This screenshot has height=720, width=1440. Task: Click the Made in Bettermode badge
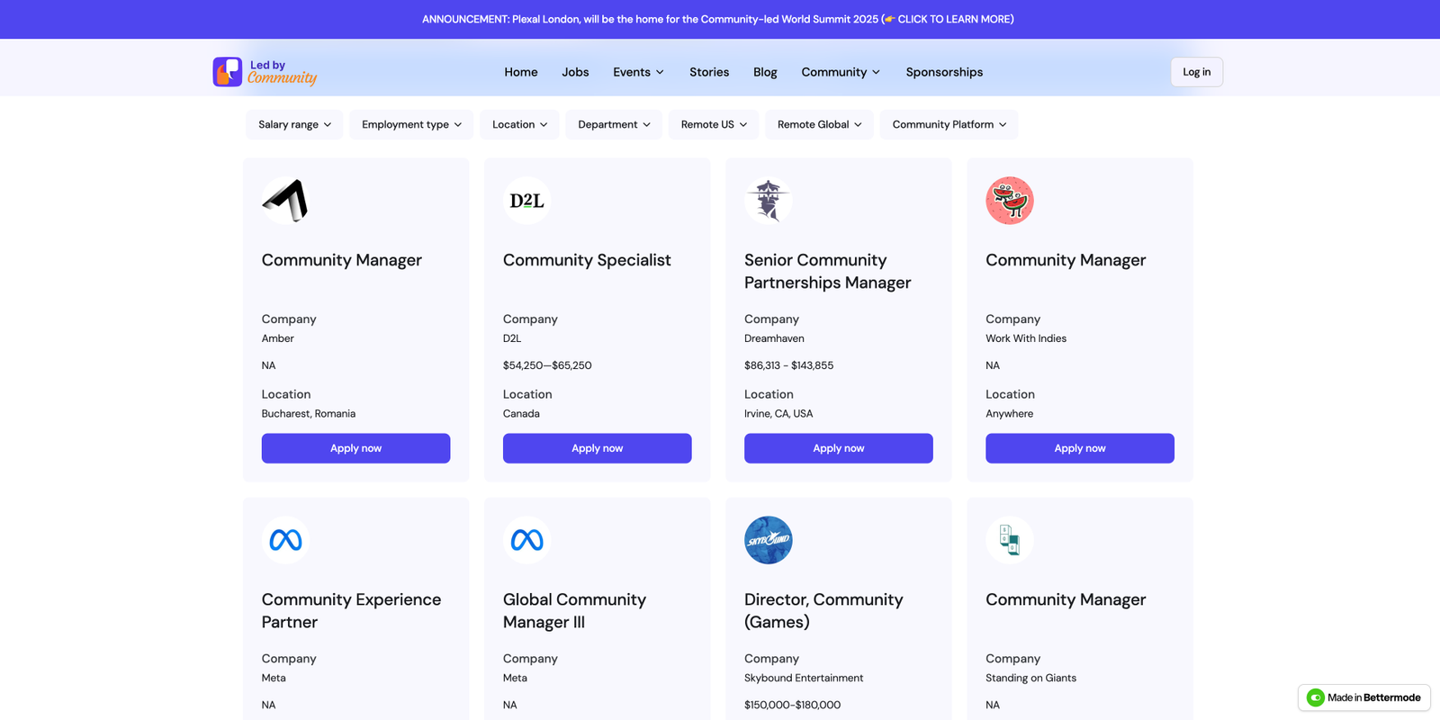[x=1363, y=697]
